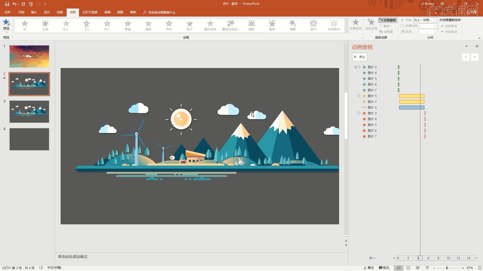Screen dimensions: 483x271
Task: Switch to reading view in the status bar
Action: [x=418, y=268]
